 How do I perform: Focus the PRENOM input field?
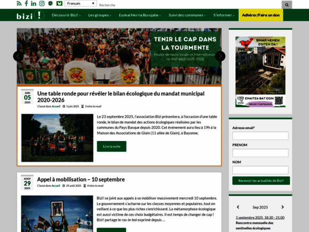click(260, 153)
